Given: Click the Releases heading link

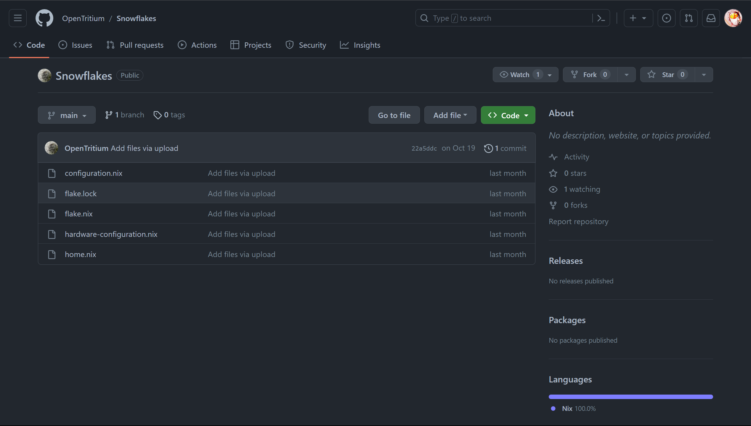Looking at the screenshot, I should [566, 261].
